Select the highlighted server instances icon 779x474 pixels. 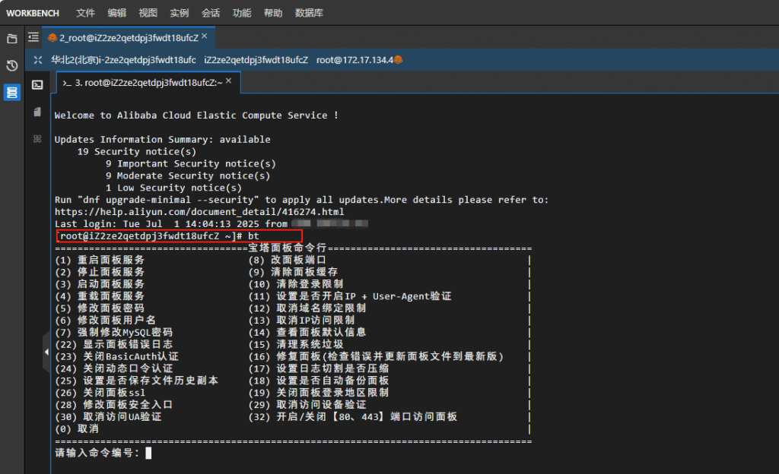[x=12, y=93]
